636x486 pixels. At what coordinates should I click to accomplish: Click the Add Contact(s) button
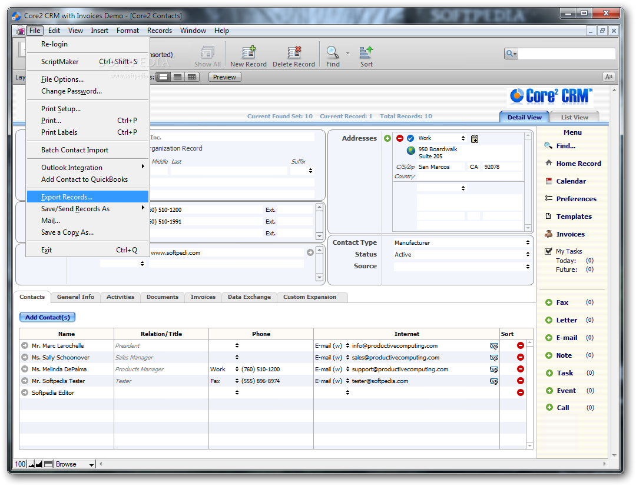pos(48,317)
